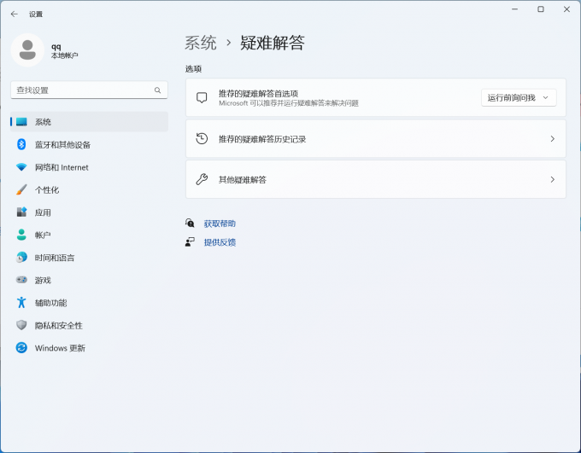The height and width of the screenshot is (453, 581).
Task: Click 系统 in the breadcrumb
Action: [201, 43]
